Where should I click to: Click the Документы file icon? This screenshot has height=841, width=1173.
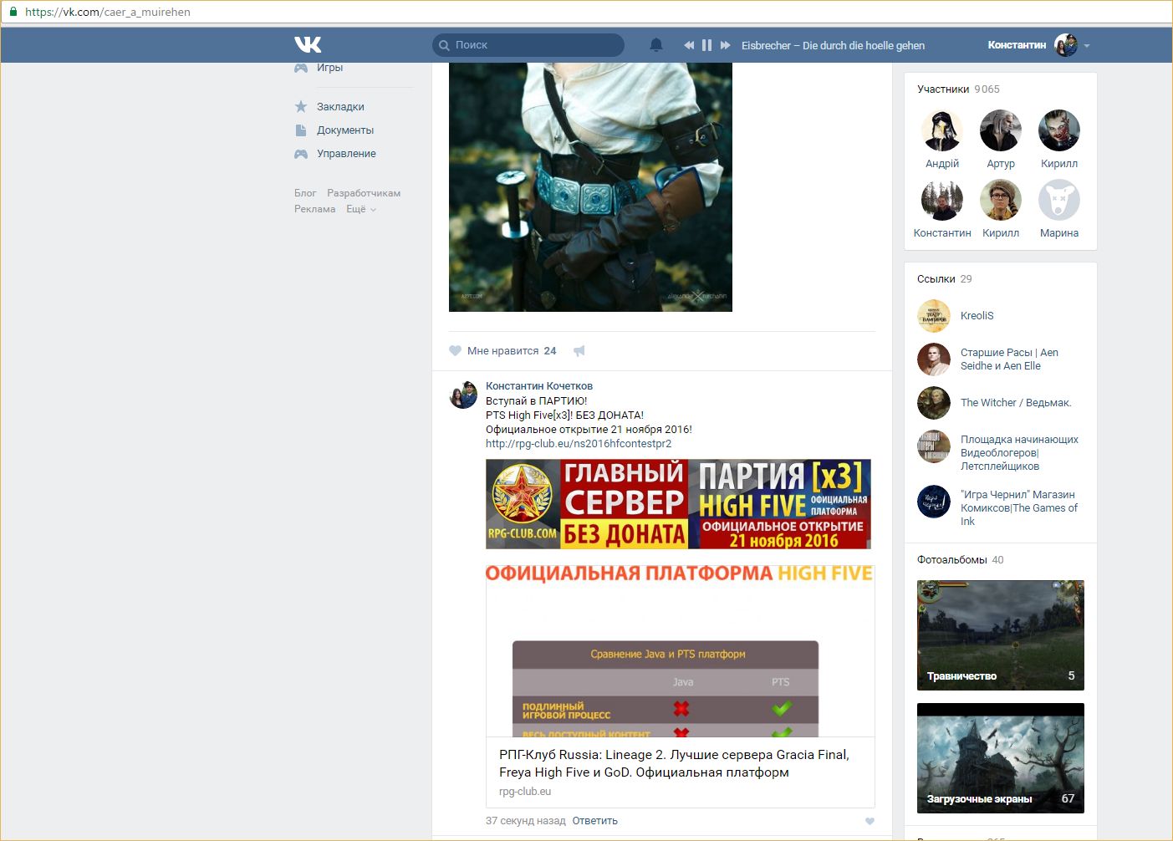[301, 130]
